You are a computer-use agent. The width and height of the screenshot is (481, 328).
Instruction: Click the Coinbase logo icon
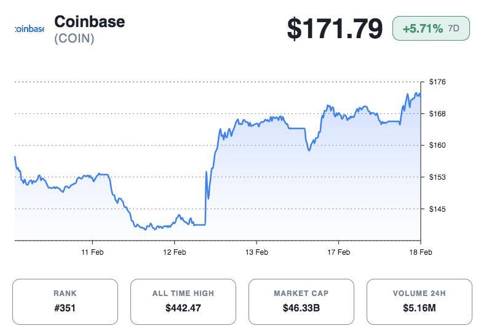(x=29, y=29)
